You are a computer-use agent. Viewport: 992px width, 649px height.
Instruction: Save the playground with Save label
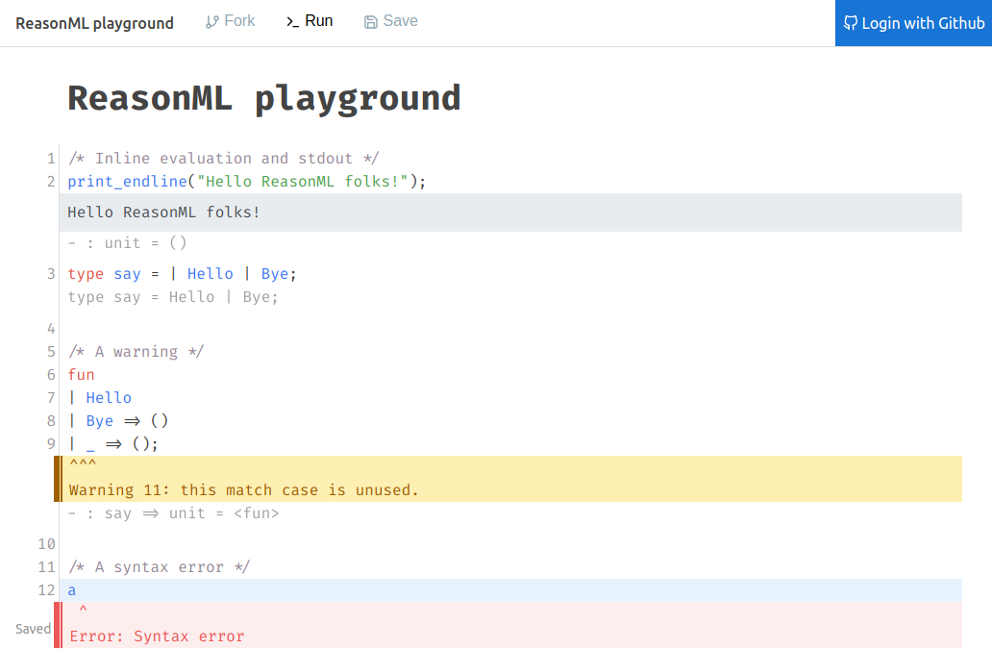click(x=401, y=21)
